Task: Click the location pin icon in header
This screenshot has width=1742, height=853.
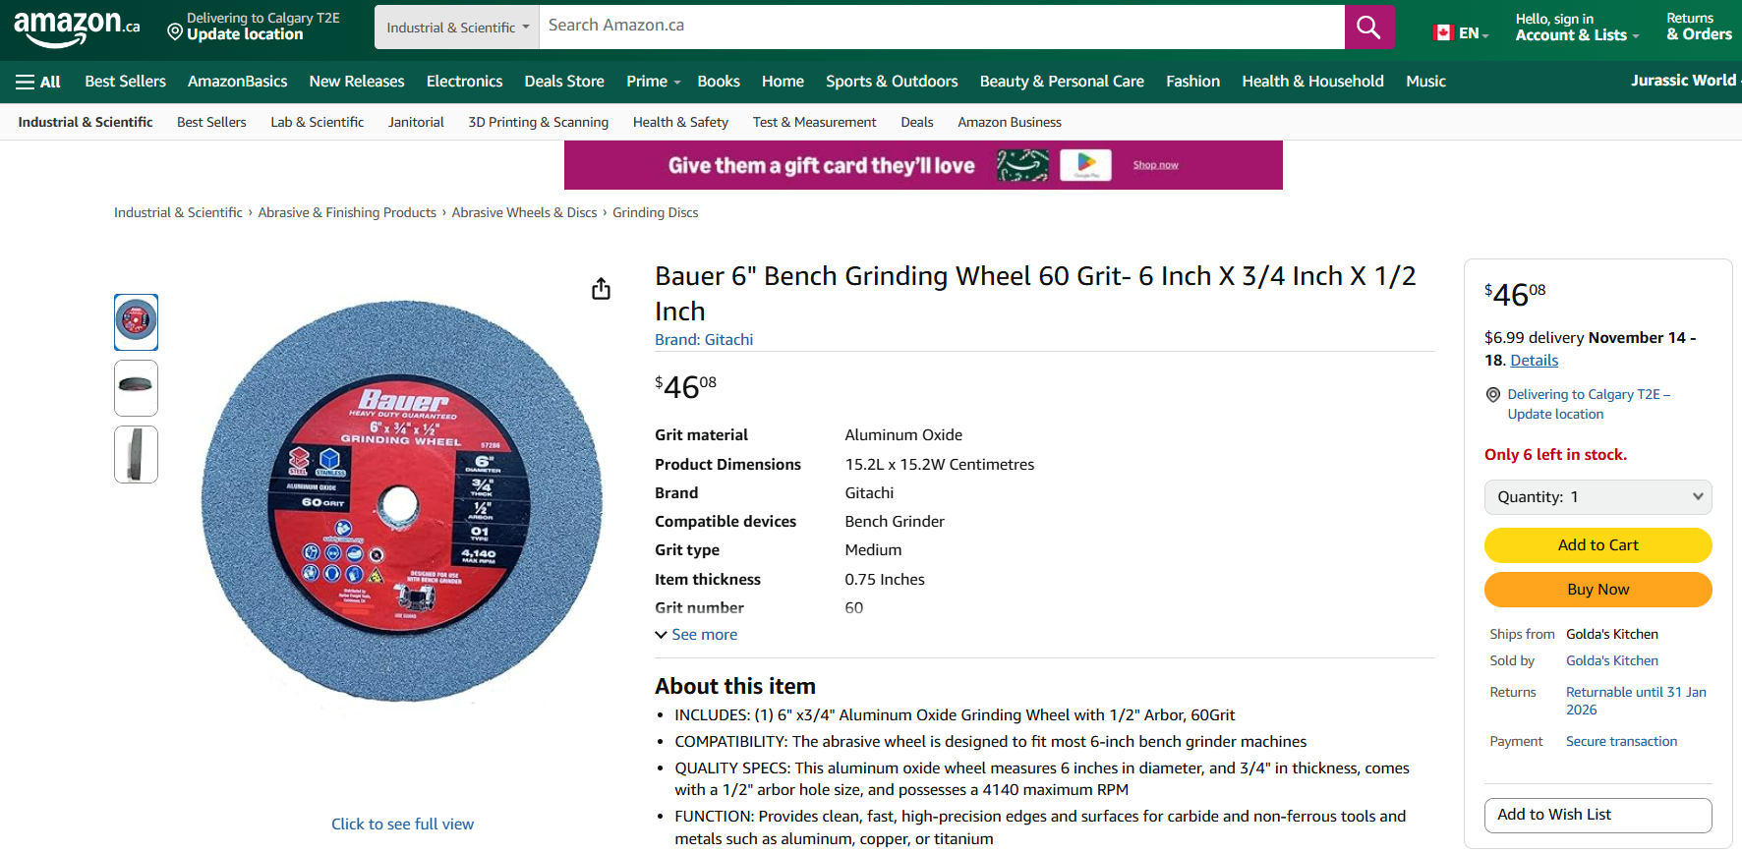Action: pos(175,32)
